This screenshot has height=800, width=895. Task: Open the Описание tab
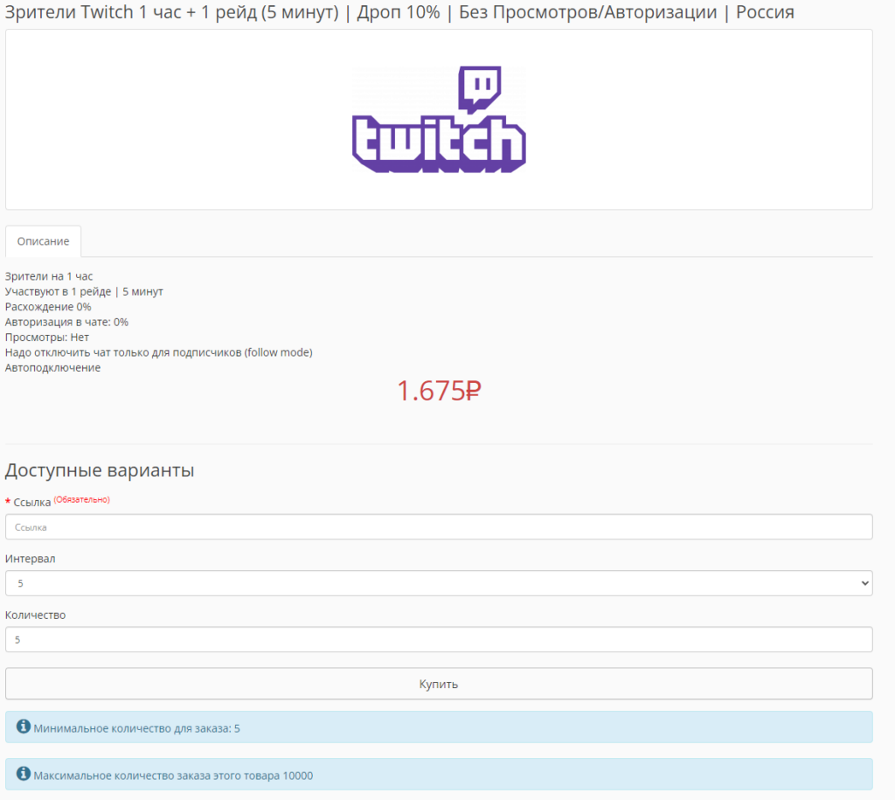pyautogui.click(x=44, y=241)
